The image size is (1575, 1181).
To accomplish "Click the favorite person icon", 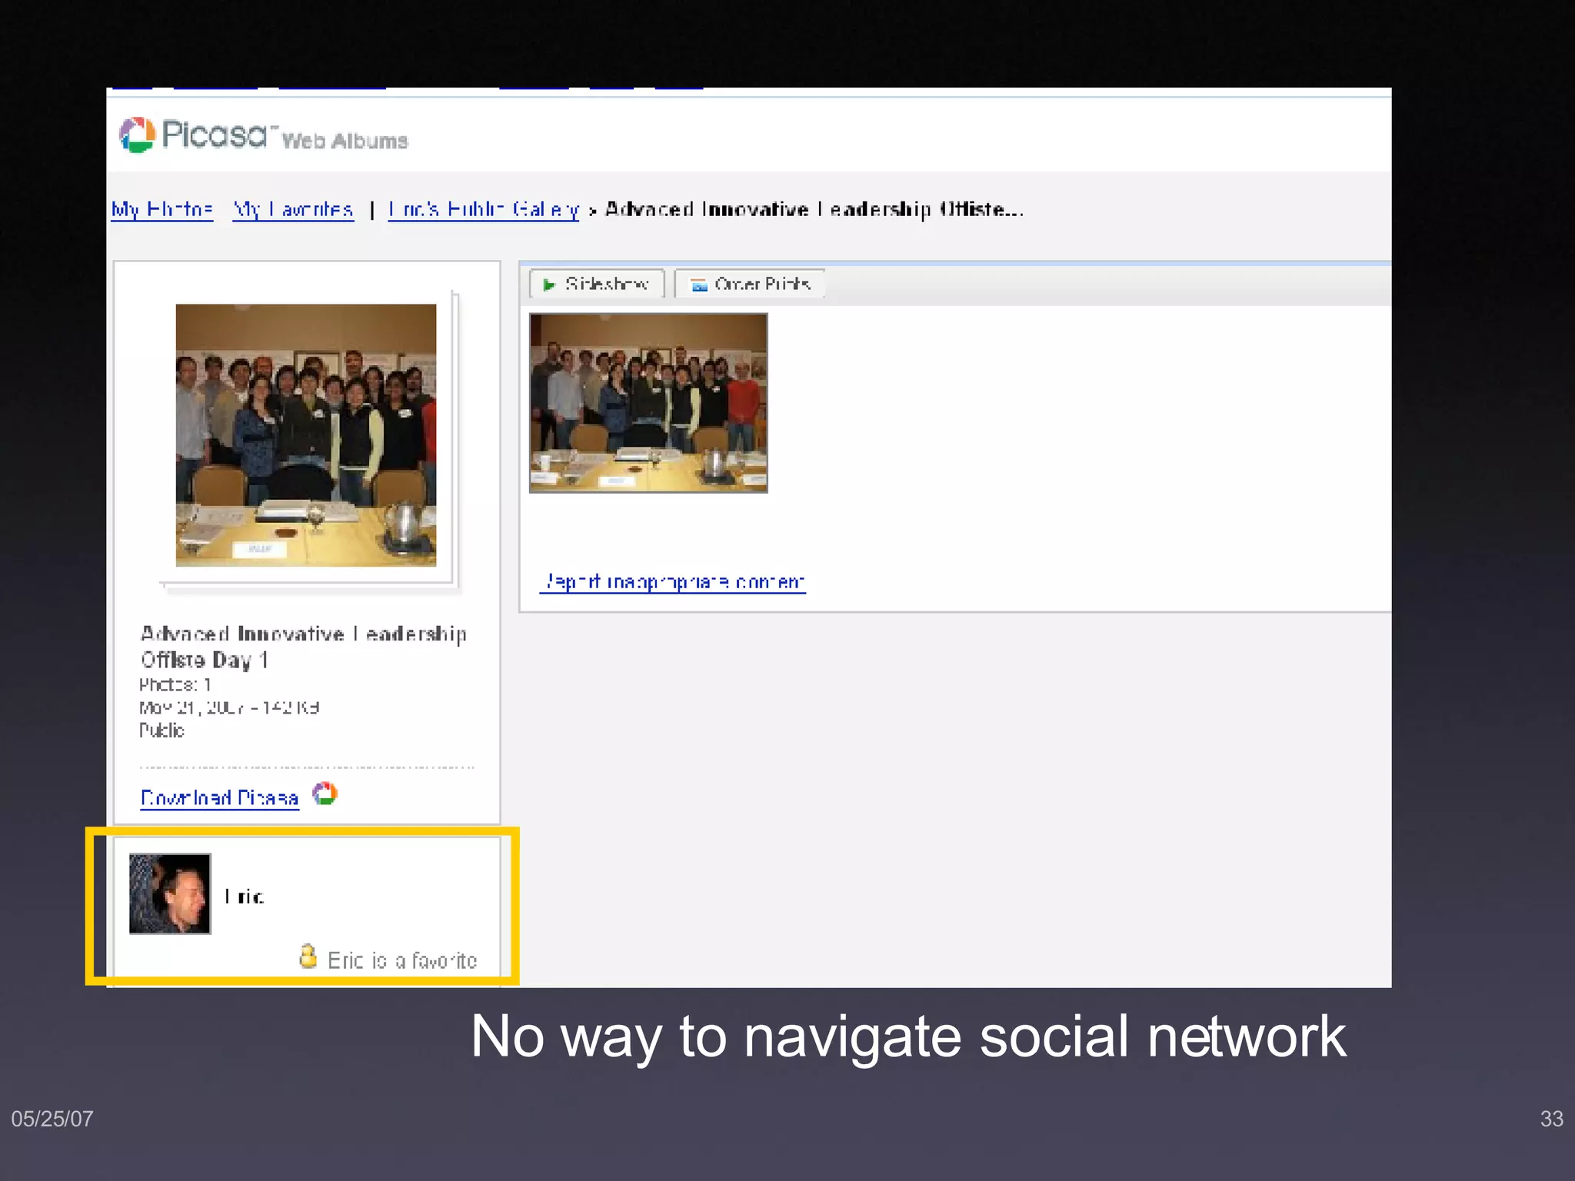I will click(x=308, y=956).
